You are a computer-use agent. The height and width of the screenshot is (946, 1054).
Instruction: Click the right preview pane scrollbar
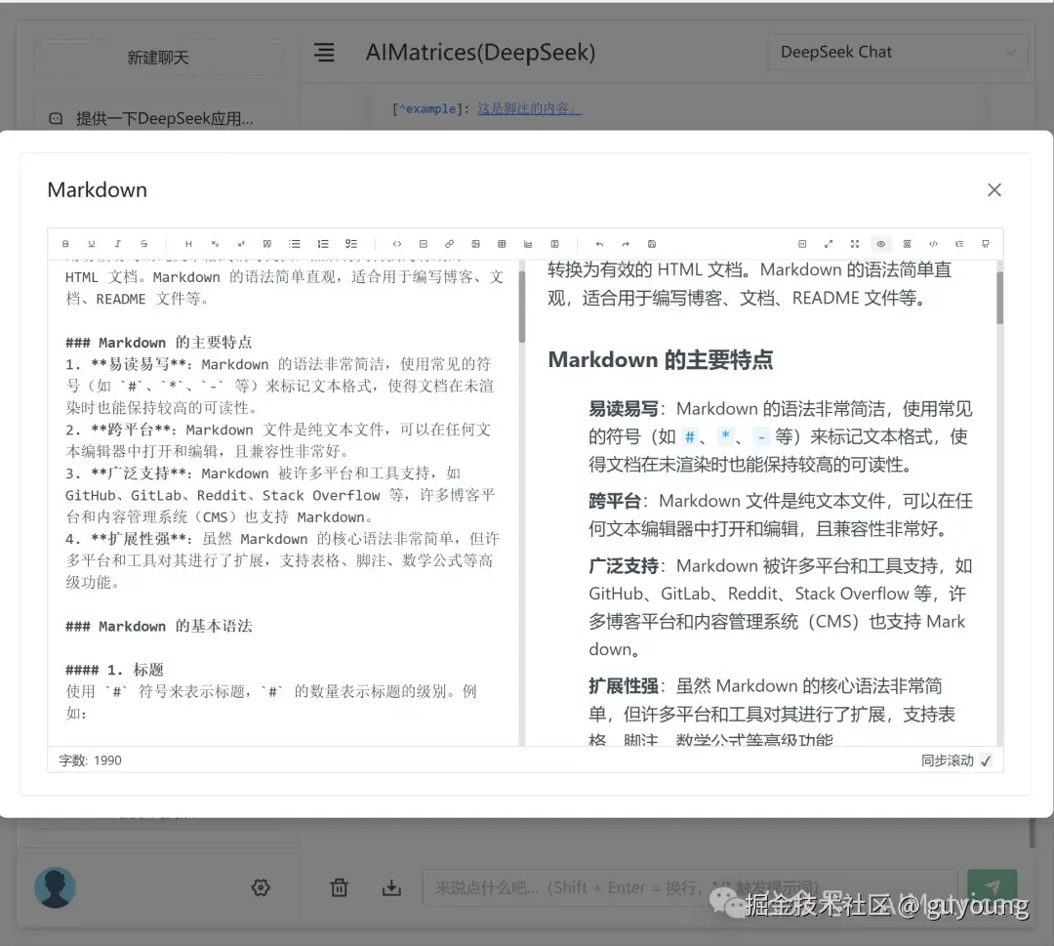click(999, 297)
